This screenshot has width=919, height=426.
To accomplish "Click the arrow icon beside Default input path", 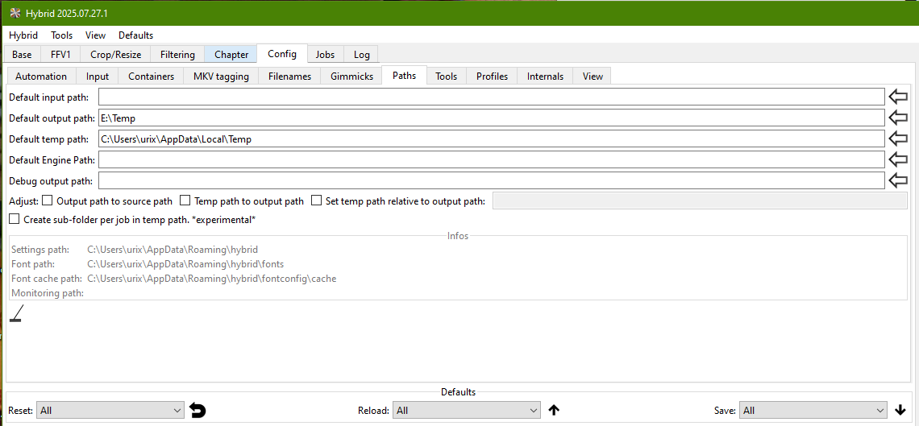I will pos(897,97).
